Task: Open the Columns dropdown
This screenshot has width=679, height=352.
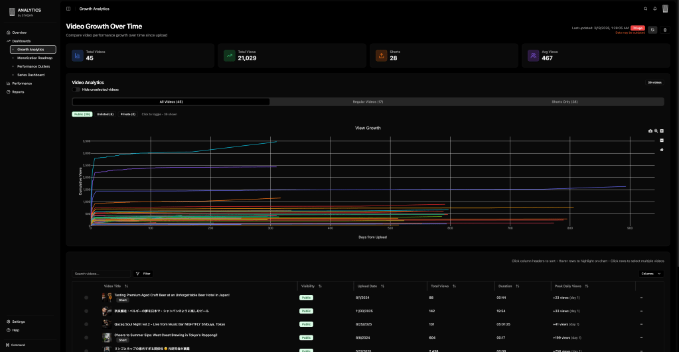Action: click(650, 273)
